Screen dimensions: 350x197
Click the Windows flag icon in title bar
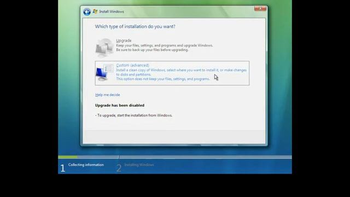pyautogui.click(x=95, y=11)
